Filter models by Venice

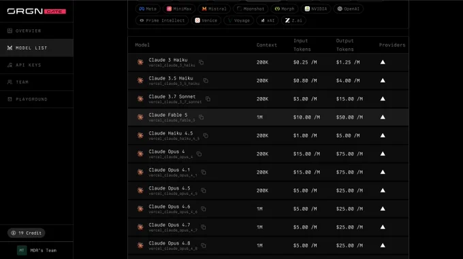click(x=206, y=20)
